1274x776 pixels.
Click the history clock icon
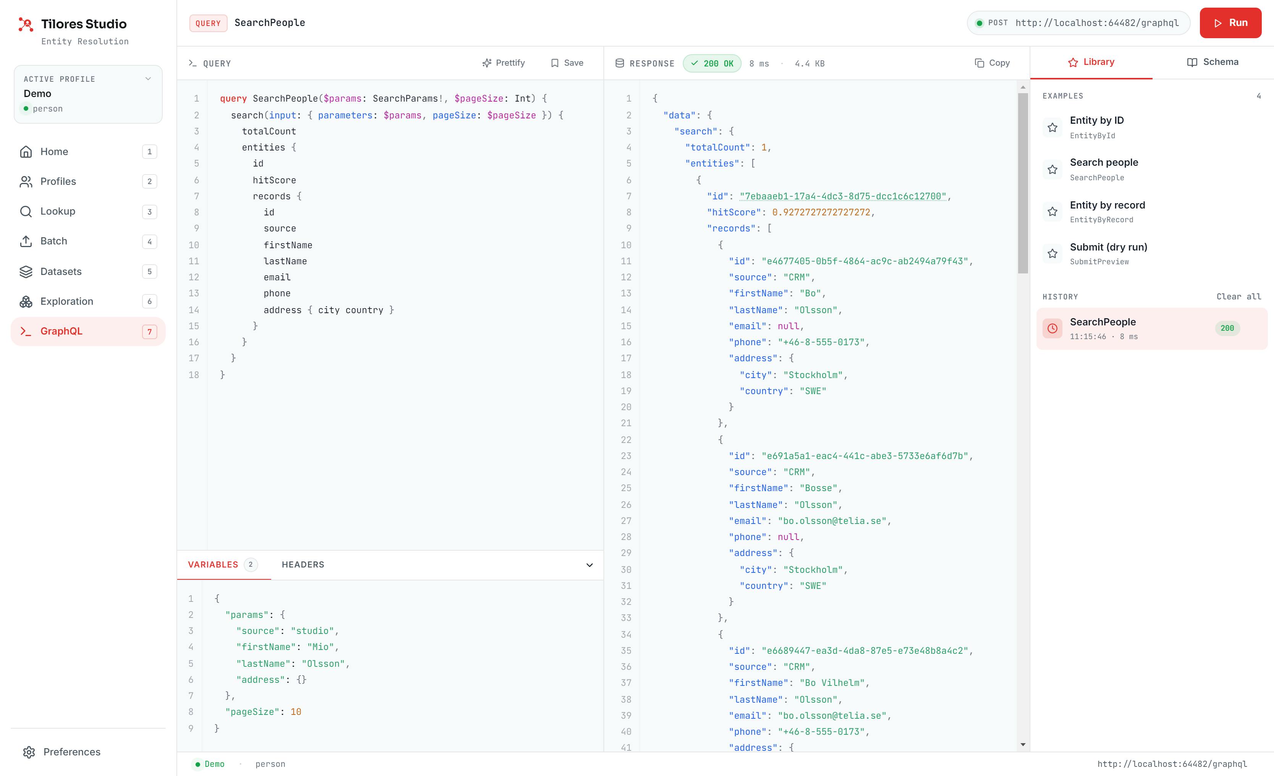[1052, 328]
